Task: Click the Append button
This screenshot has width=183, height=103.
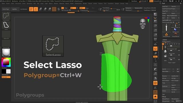Action: click(176, 85)
